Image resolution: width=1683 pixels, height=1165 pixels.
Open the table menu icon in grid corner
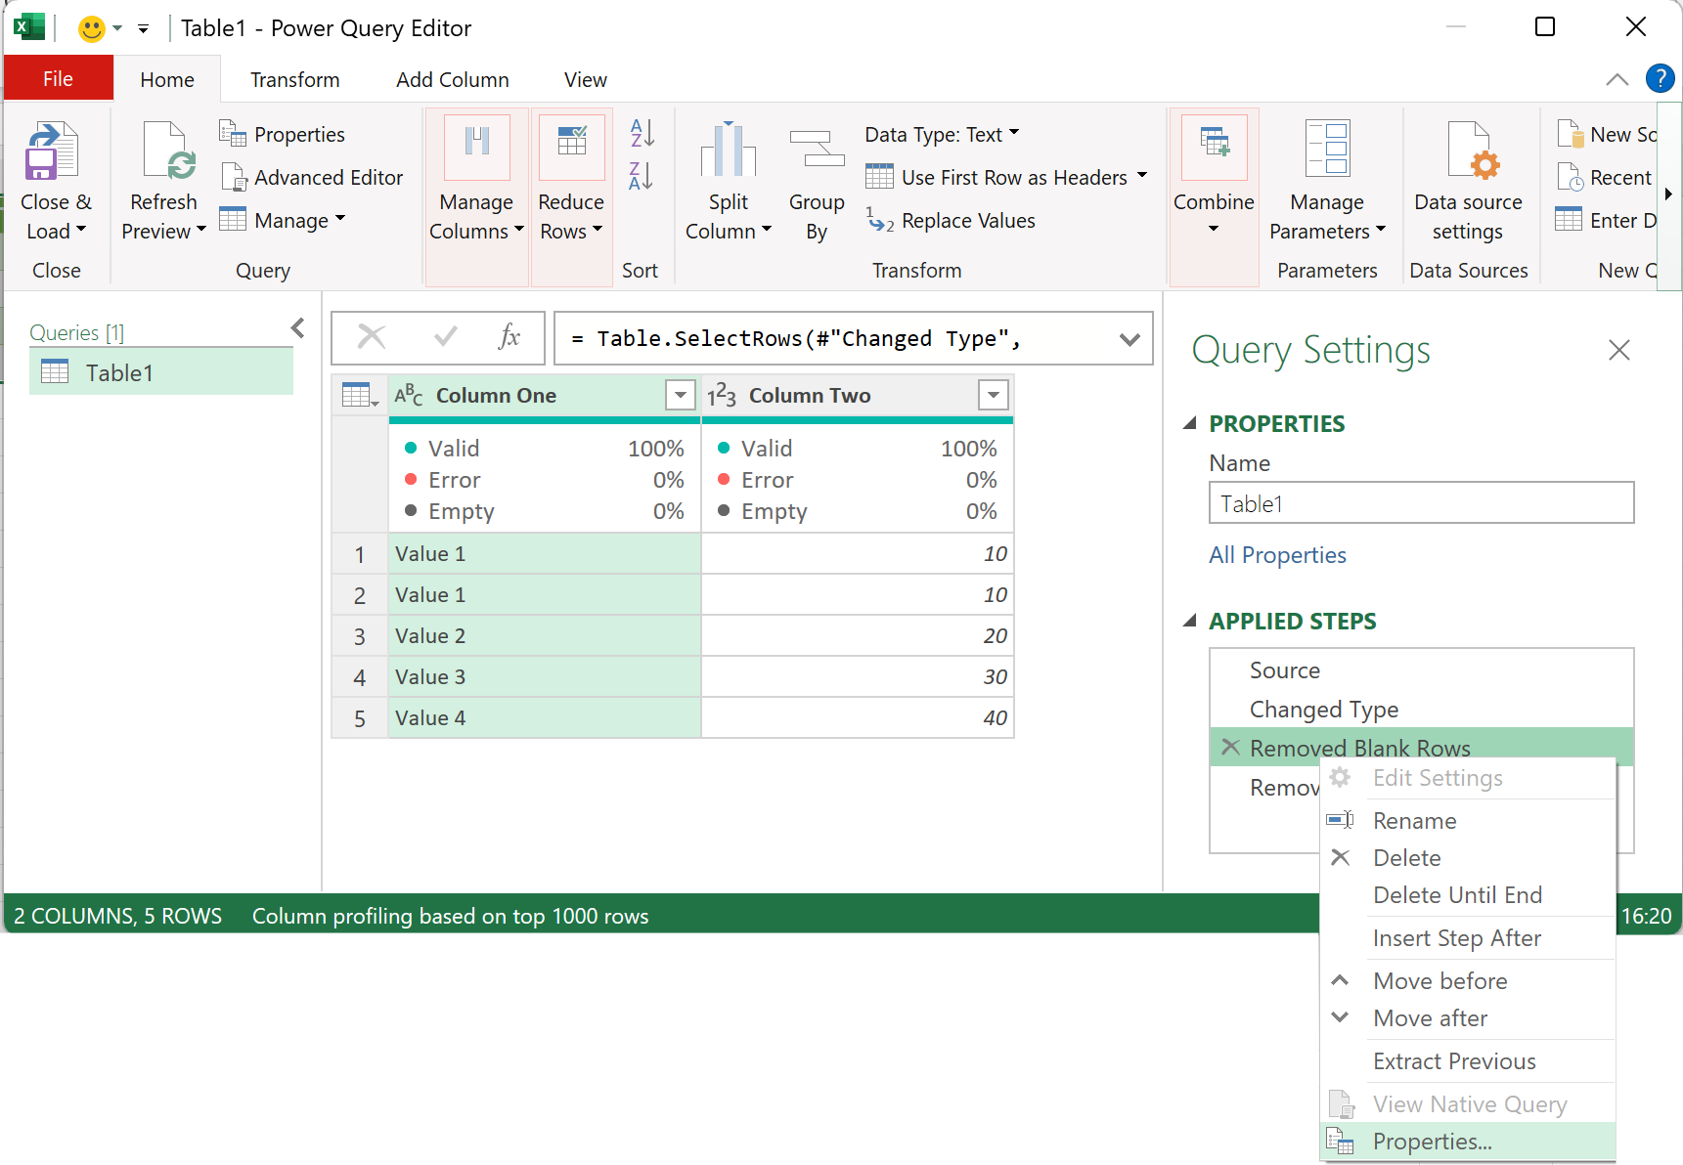point(360,395)
